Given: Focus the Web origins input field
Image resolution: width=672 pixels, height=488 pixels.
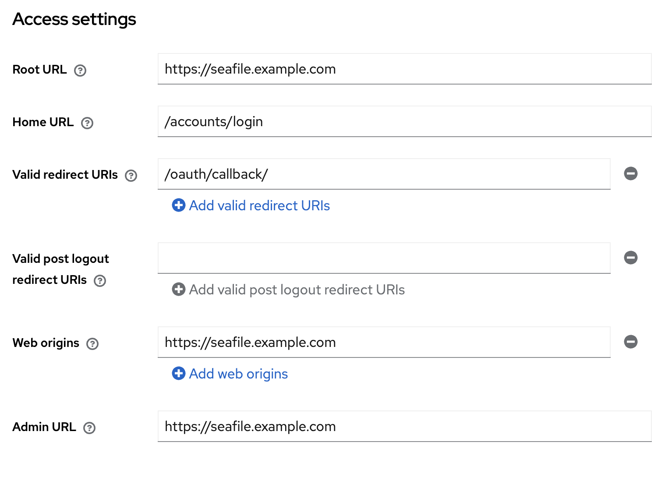Looking at the screenshot, I should point(384,343).
